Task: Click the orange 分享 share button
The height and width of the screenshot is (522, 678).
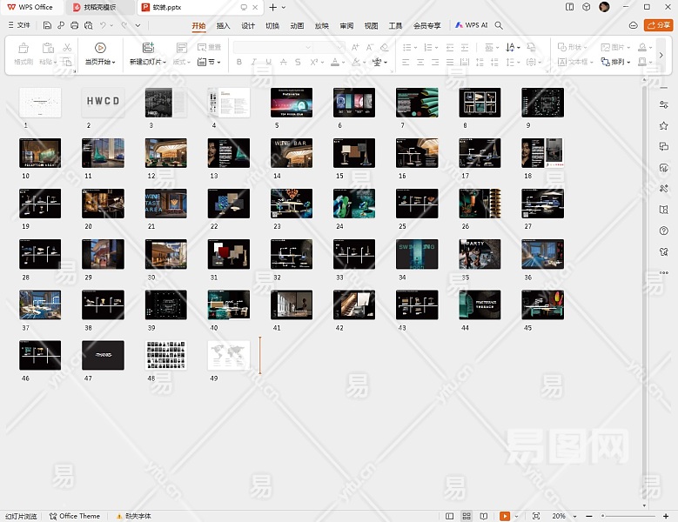Action: (658, 26)
